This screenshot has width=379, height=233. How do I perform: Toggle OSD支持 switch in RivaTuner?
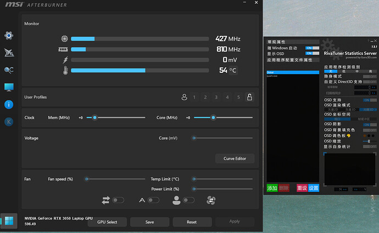click(370, 100)
